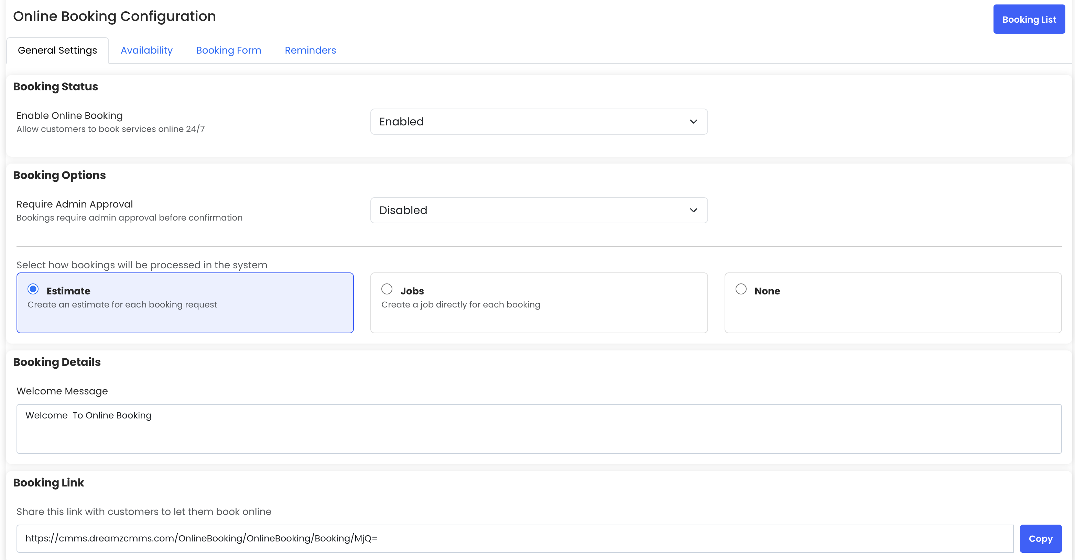Screen dimensions: 1075x560
Task: Click the Online Booking Configuration title
Action: pos(115,16)
